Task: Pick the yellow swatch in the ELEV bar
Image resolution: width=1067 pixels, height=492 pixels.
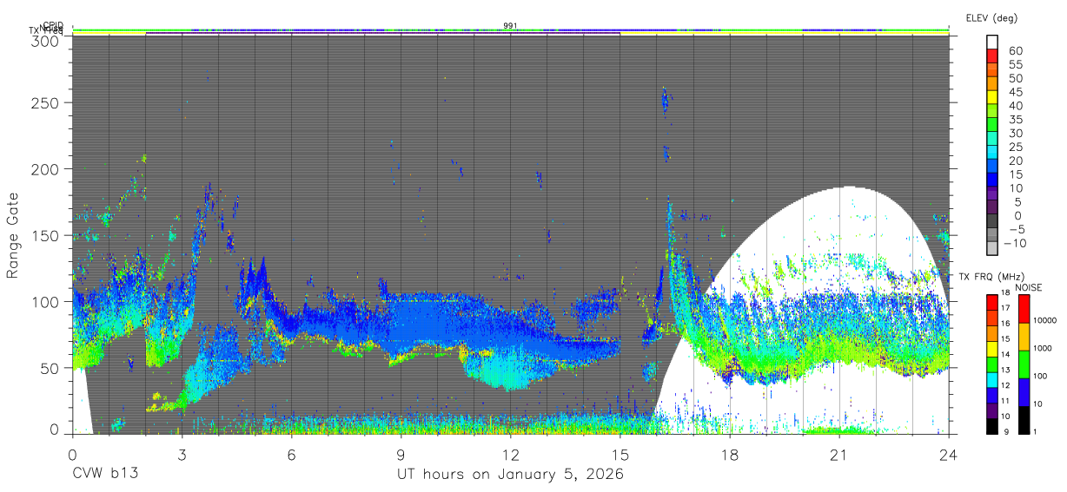Action: coord(992,98)
